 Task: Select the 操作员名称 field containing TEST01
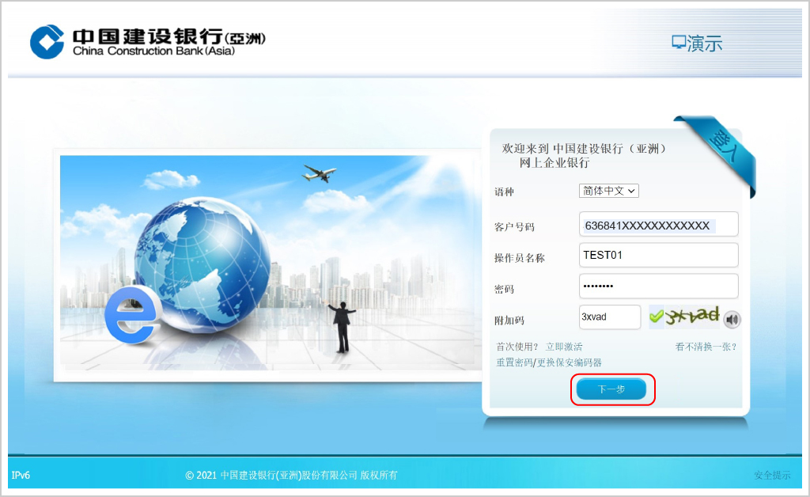tap(659, 255)
